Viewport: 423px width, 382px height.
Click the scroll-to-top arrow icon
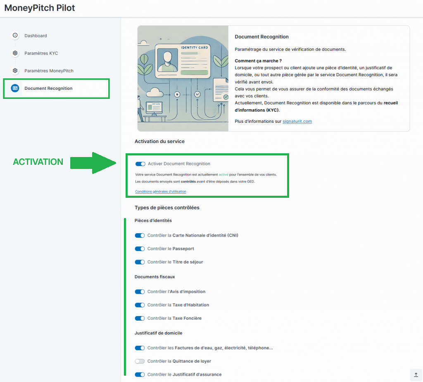point(416,375)
